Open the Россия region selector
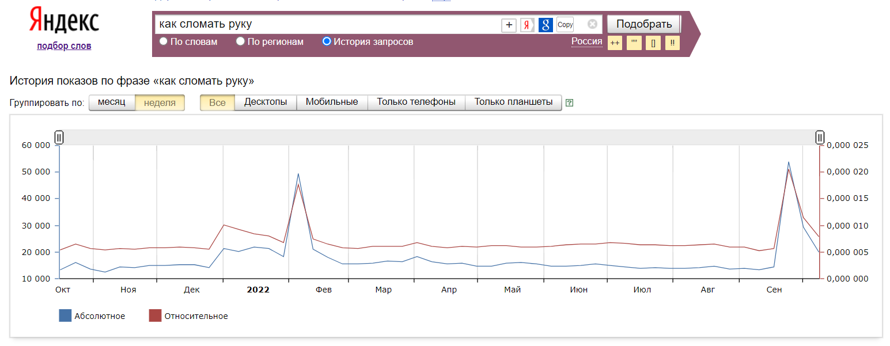The width and height of the screenshot is (890, 346). coord(586,41)
